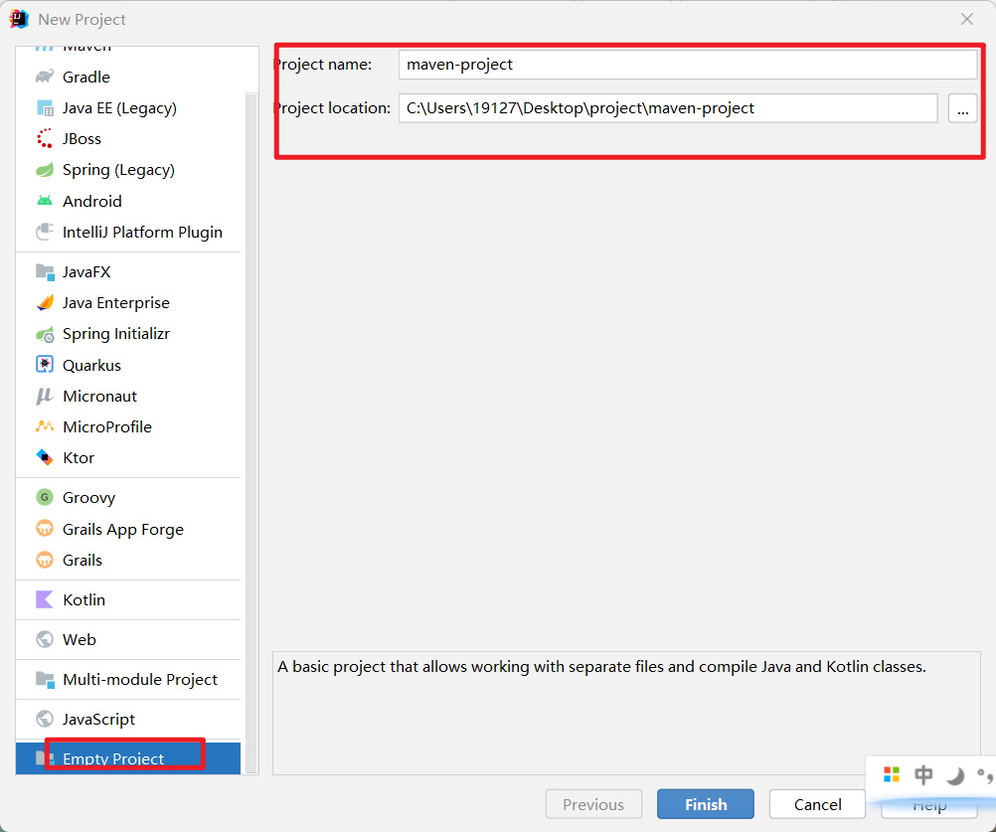Screen dimensions: 996x832
Task: Choose Multi-module Project
Action: point(128,680)
